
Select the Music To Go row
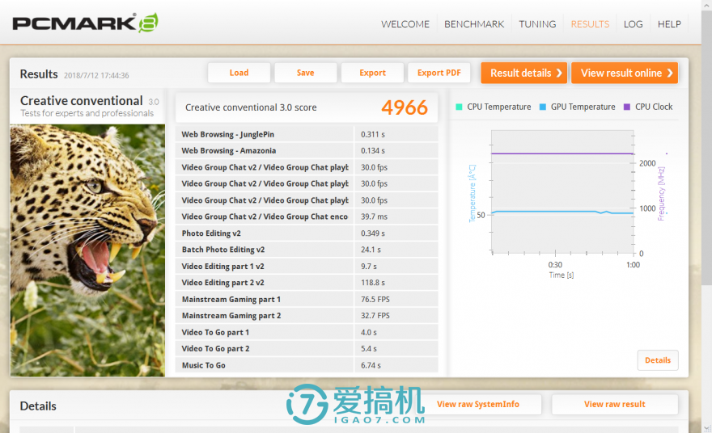307,365
